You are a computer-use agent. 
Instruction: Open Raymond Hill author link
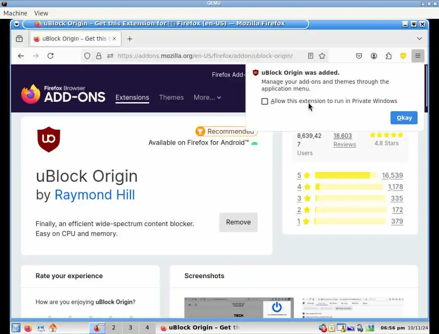click(95, 194)
